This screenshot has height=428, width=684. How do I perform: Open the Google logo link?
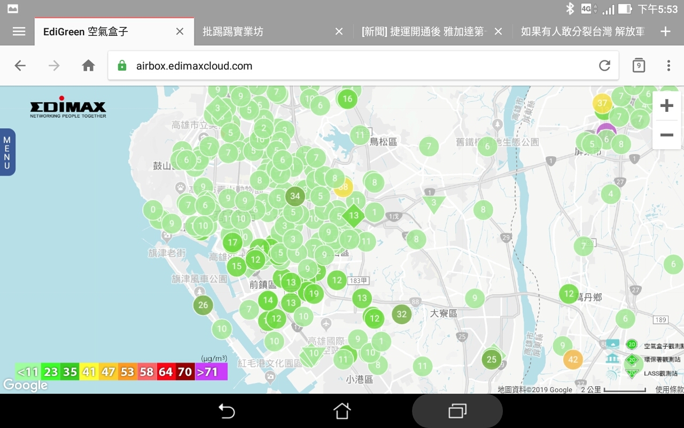coord(25,385)
